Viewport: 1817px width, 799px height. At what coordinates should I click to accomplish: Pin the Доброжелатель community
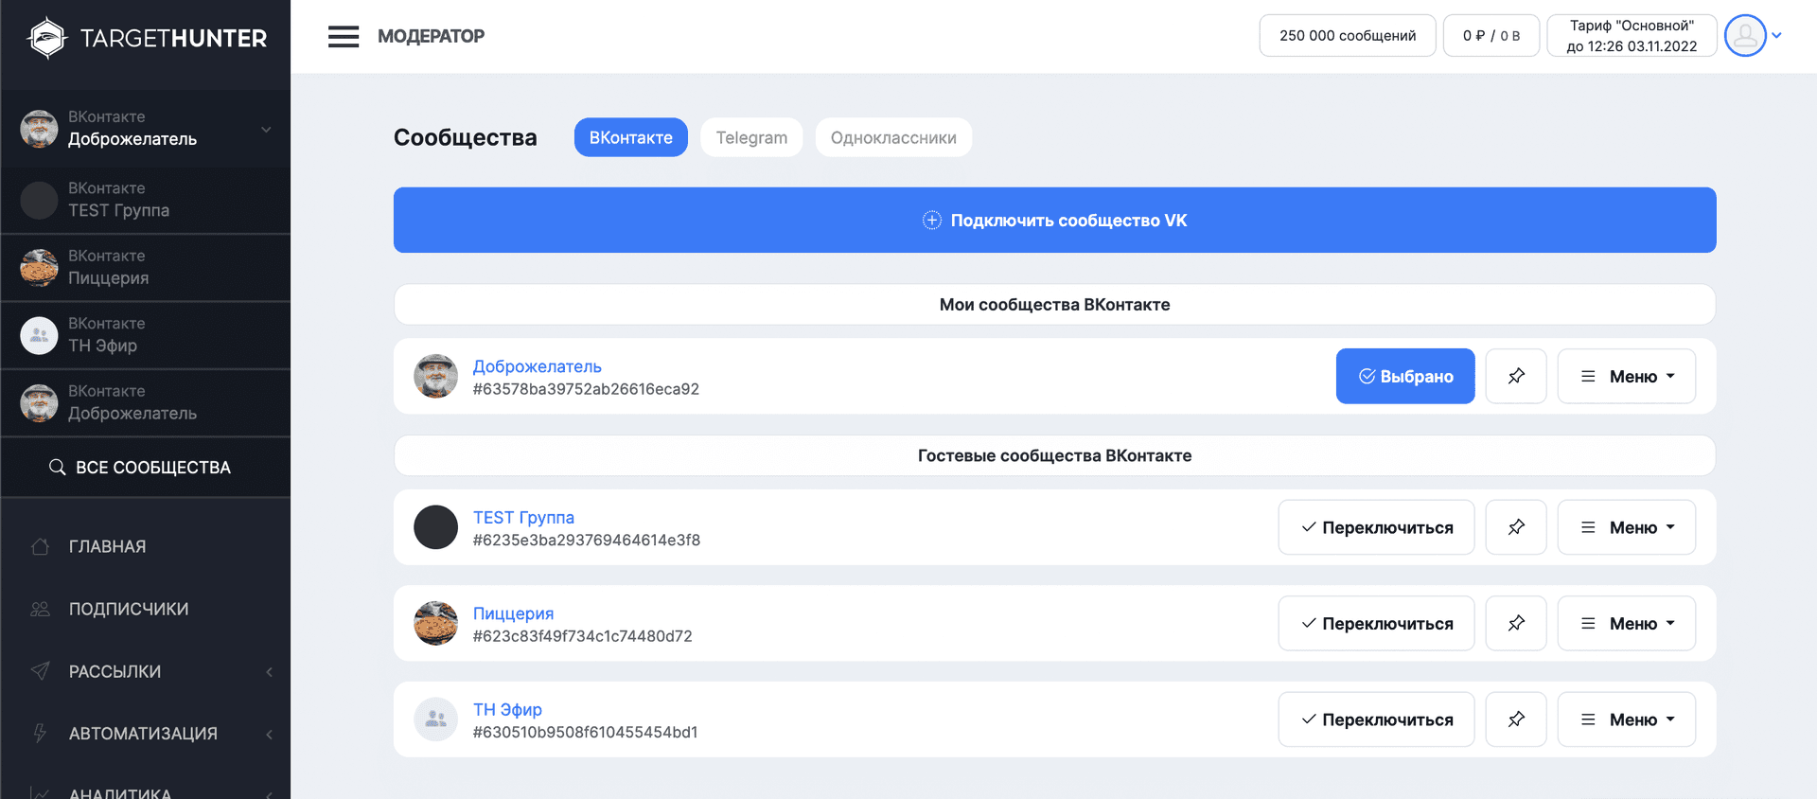[1515, 376]
